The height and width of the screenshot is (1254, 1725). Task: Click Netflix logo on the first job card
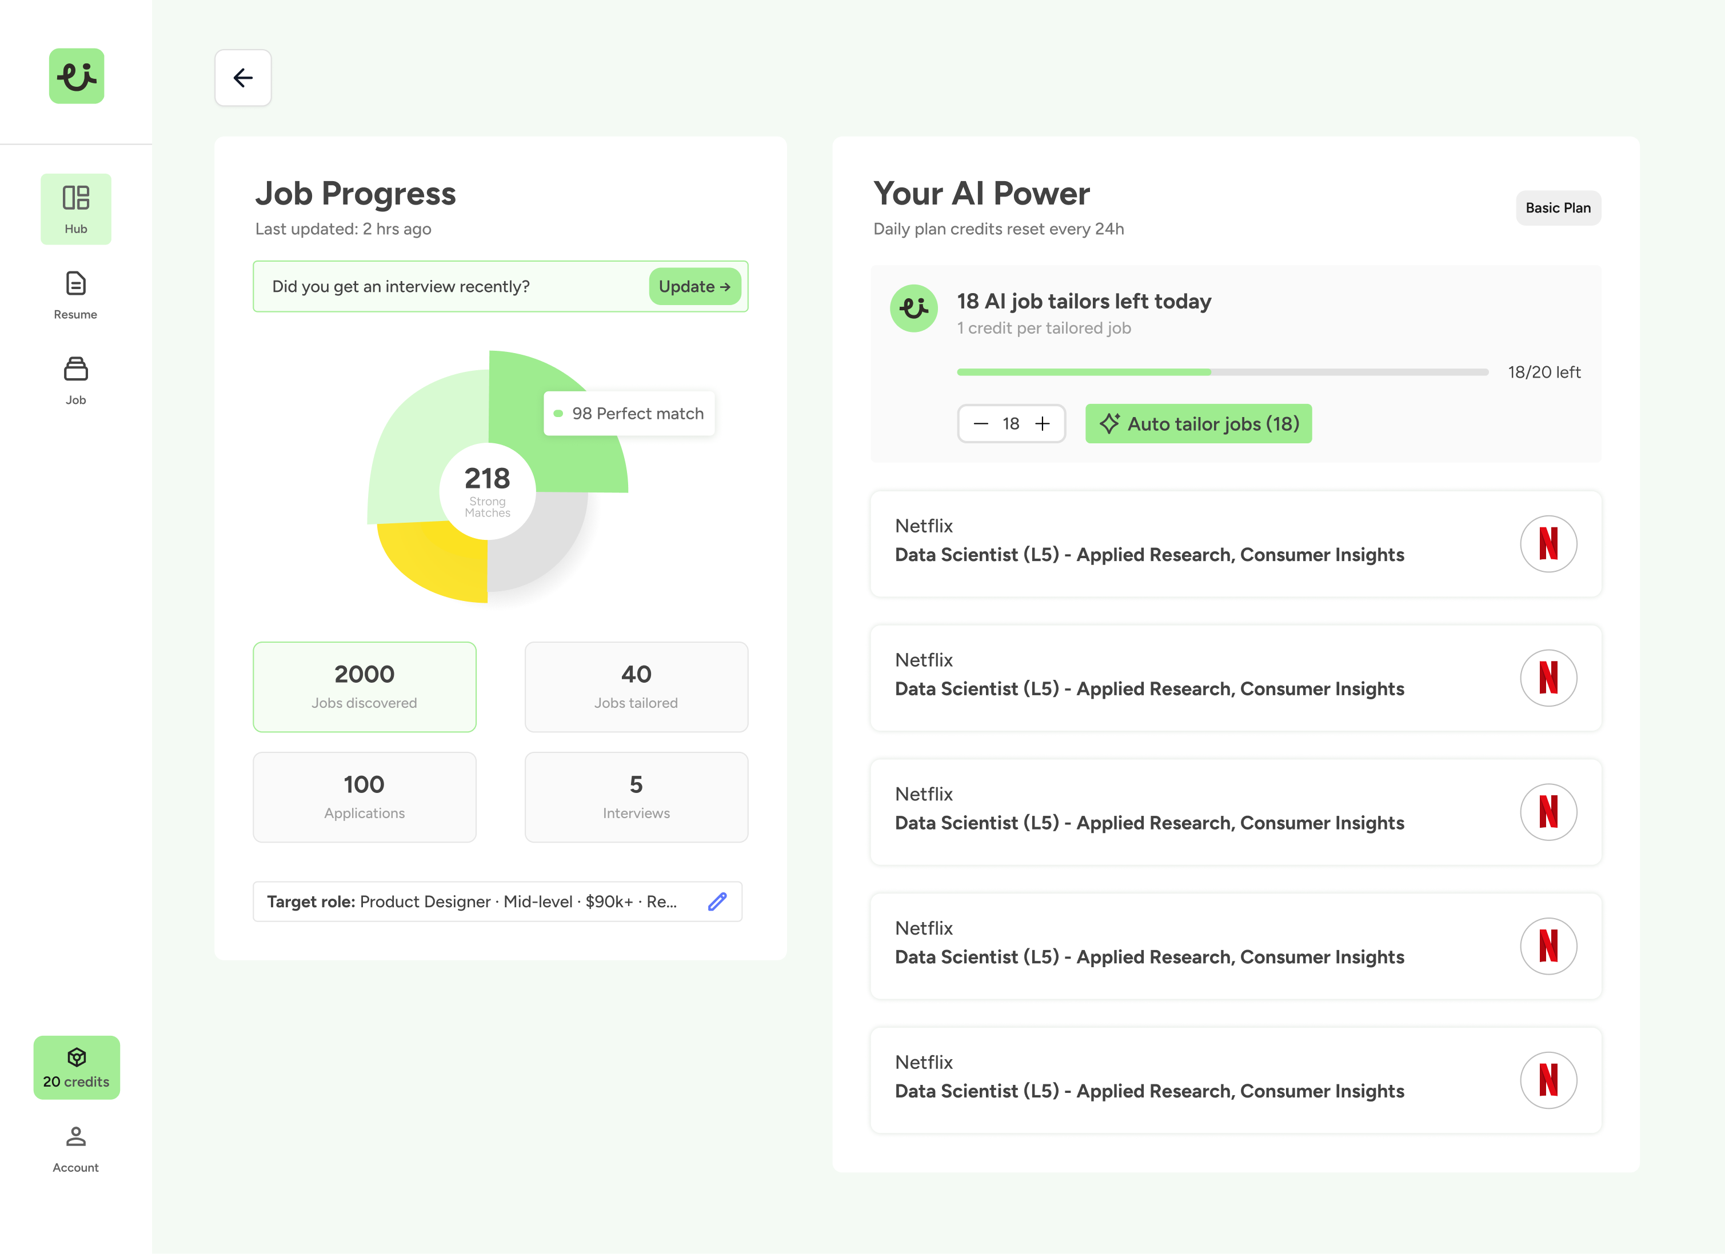click(x=1548, y=543)
